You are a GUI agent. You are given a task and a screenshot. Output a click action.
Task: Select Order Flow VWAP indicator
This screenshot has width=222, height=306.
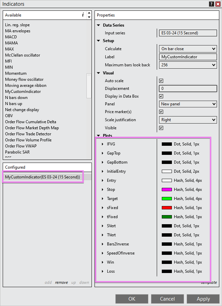pos(21,146)
